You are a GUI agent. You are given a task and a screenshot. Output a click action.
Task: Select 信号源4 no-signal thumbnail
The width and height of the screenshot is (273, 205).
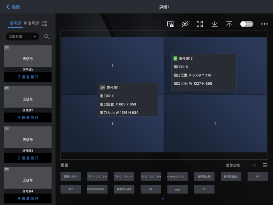28,178
